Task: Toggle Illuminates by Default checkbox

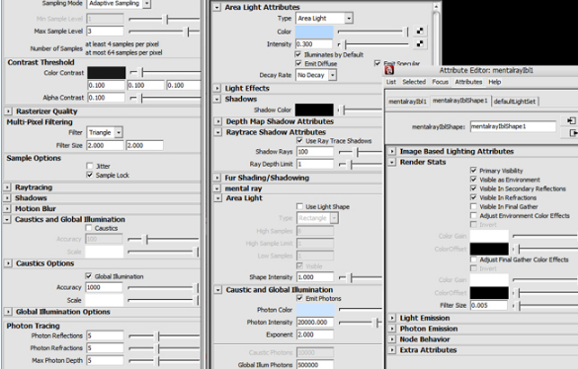Action: [x=298, y=54]
